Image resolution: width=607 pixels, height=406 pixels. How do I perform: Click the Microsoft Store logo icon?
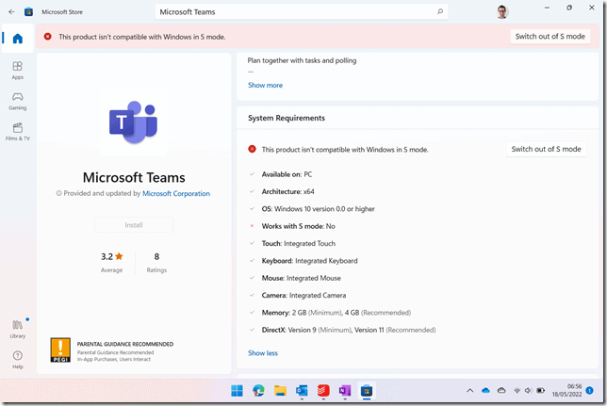[x=28, y=12]
